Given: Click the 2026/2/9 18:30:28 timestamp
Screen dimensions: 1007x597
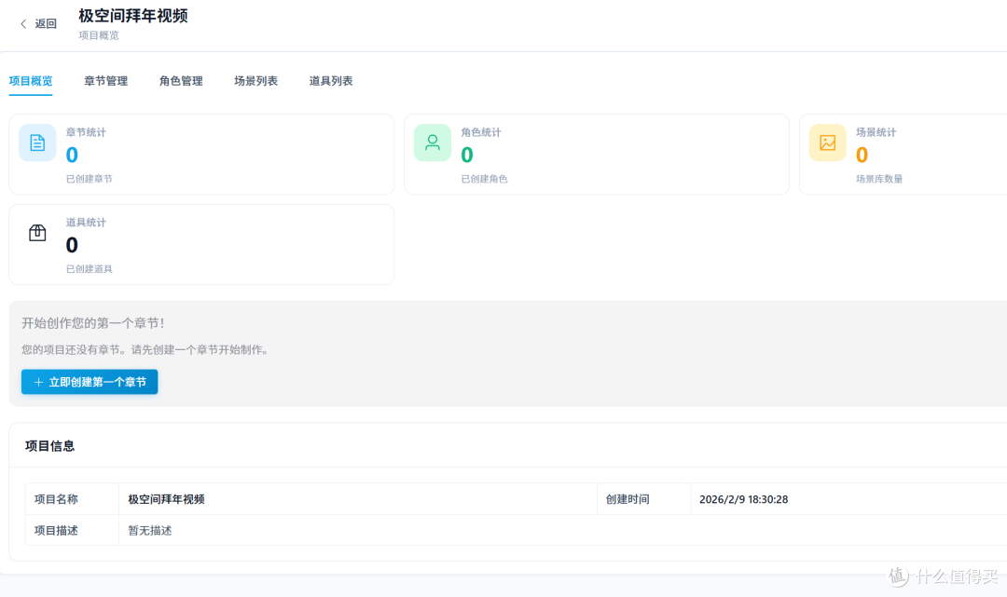Looking at the screenshot, I should (x=744, y=499).
